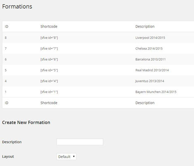Click the Real Madrid 2013/2014 entry
194x166 pixels.
pyautogui.click(x=152, y=70)
